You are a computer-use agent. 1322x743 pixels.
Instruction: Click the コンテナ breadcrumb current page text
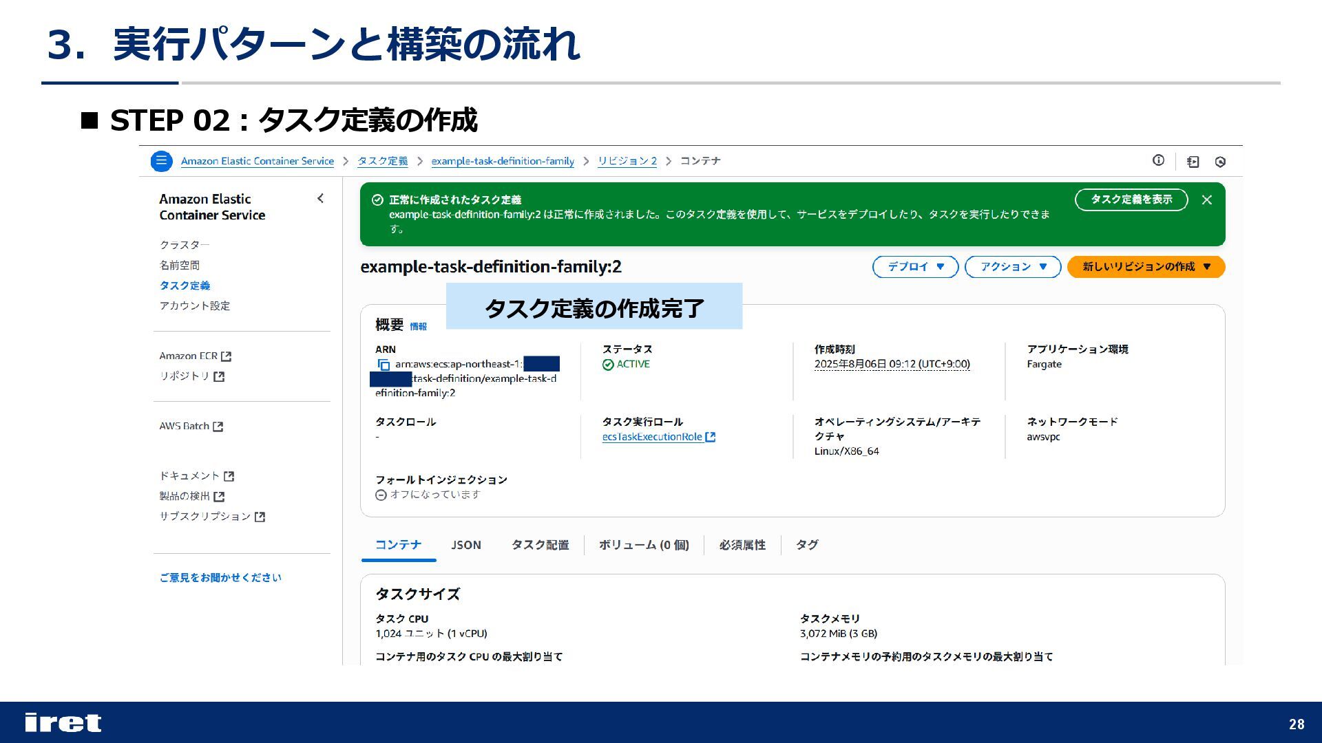pos(700,161)
